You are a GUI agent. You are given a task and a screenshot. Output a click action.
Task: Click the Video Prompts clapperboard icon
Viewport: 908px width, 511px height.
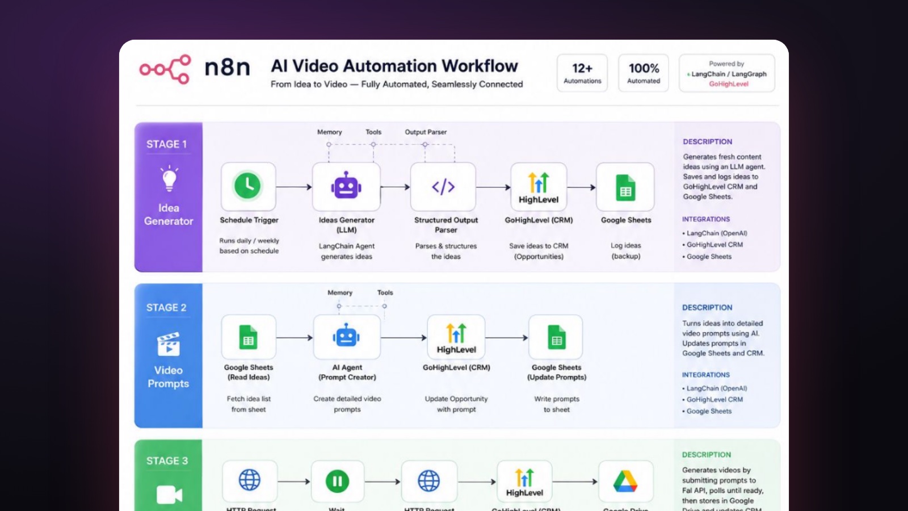(x=169, y=344)
